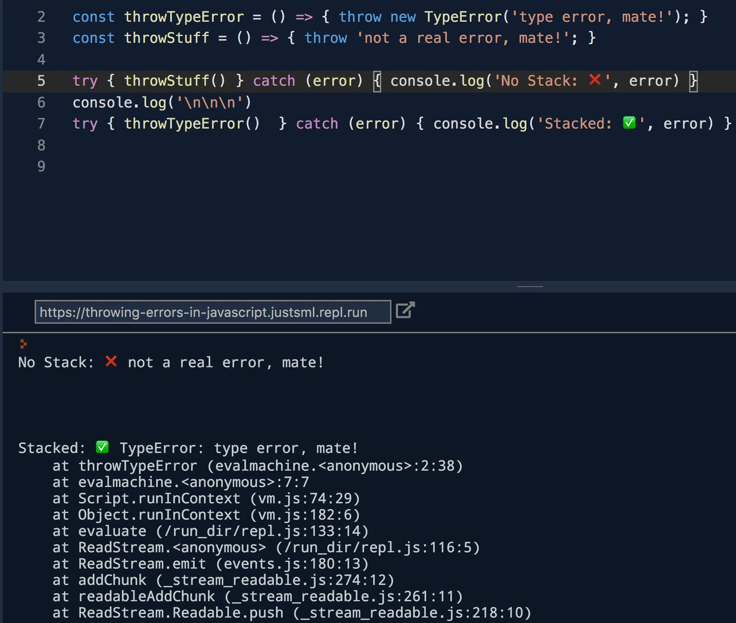Click stack line 'at Script.runInContext (vm.js:74:29)'
Viewport: 736px width, 623px height.
click(206, 498)
